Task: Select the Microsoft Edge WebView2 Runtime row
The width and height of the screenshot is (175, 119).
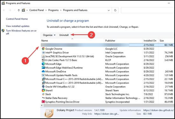Action: (x=107, y=68)
